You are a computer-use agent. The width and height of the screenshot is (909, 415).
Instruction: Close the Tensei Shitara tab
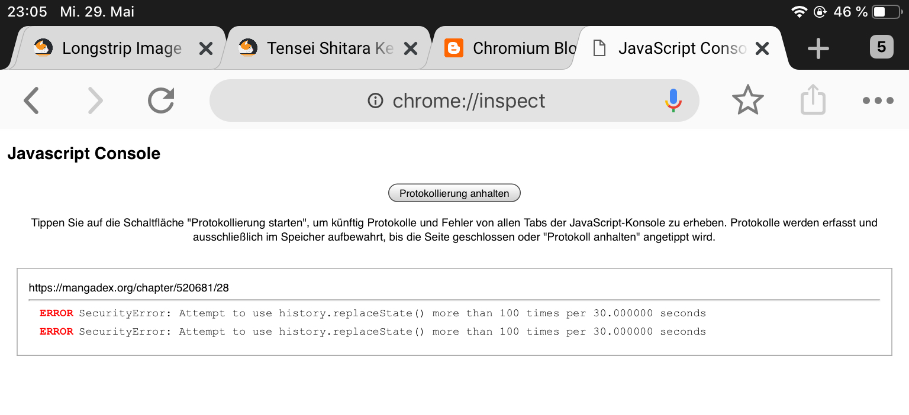(410, 48)
